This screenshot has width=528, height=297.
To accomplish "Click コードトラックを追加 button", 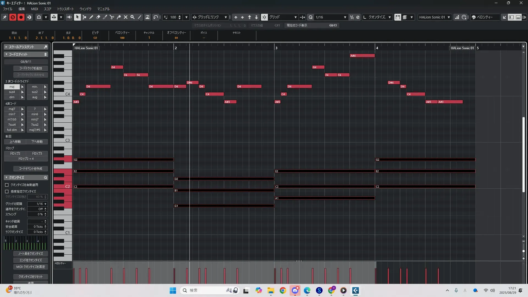I will click(31, 68).
